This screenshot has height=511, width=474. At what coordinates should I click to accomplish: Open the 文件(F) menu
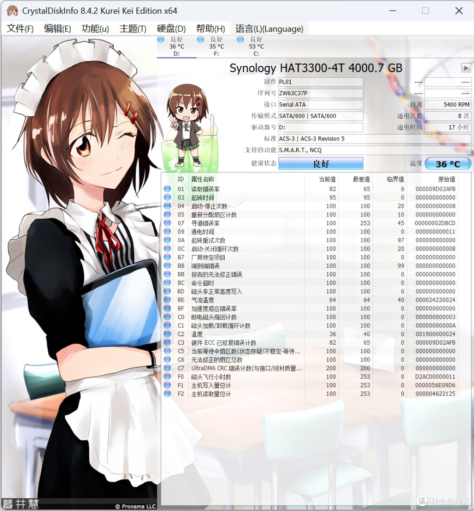point(20,29)
